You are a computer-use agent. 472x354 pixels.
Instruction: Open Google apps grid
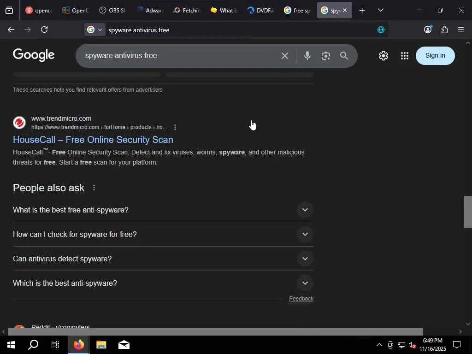[405, 56]
